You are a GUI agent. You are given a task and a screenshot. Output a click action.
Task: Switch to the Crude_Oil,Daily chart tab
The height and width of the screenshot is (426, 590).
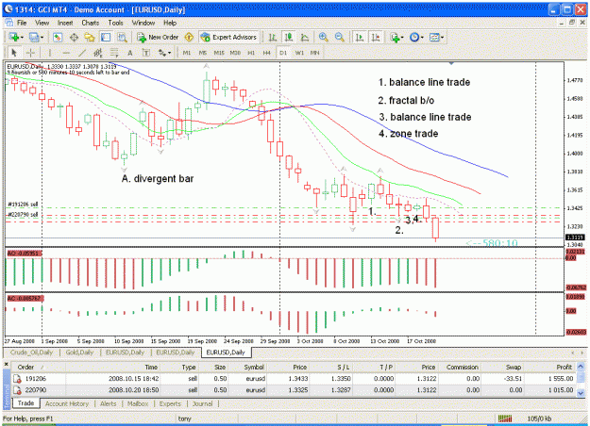[31, 352]
